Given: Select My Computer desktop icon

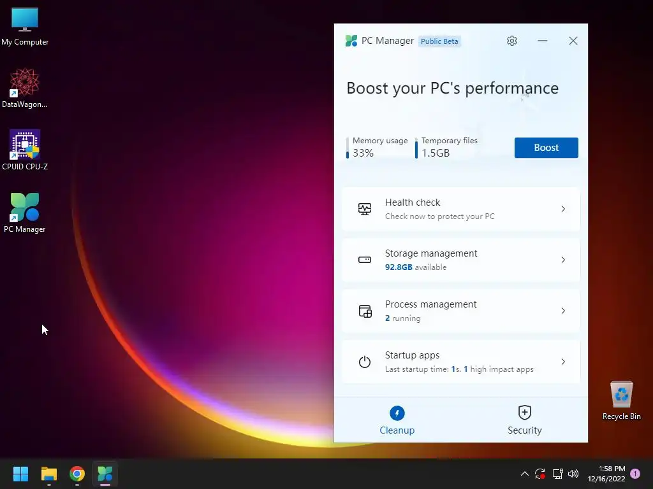Looking at the screenshot, I should point(25,27).
